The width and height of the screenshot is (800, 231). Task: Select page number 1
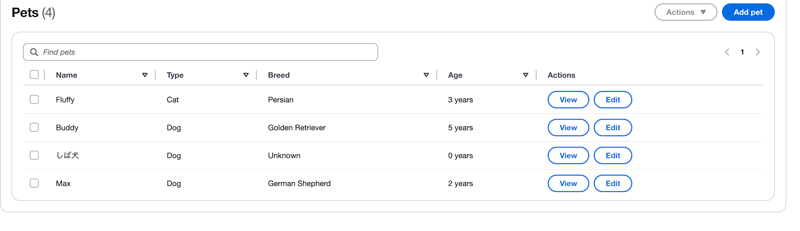(742, 52)
